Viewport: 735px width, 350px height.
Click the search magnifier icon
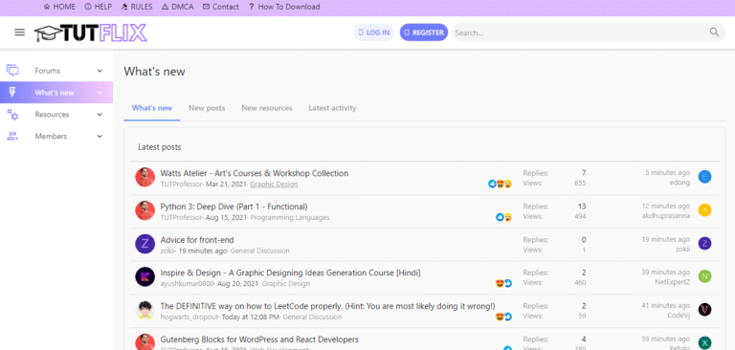[x=714, y=33]
